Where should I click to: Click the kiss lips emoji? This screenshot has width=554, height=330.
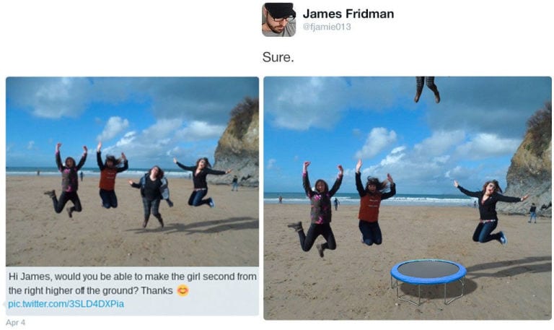[x=183, y=290]
